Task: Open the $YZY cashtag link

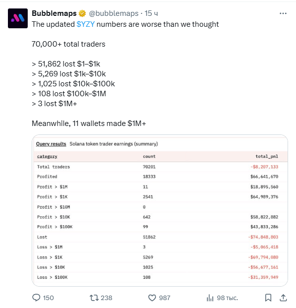Action: [x=86, y=24]
